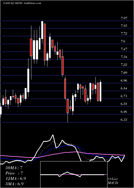Click the 7.22 price axis label
This screenshot has height=188, width=134.
[124, 65]
